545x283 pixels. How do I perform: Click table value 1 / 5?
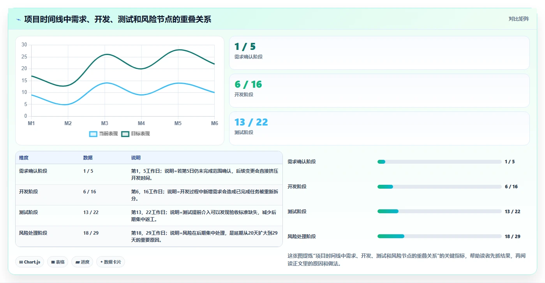pyautogui.click(x=88, y=171)
